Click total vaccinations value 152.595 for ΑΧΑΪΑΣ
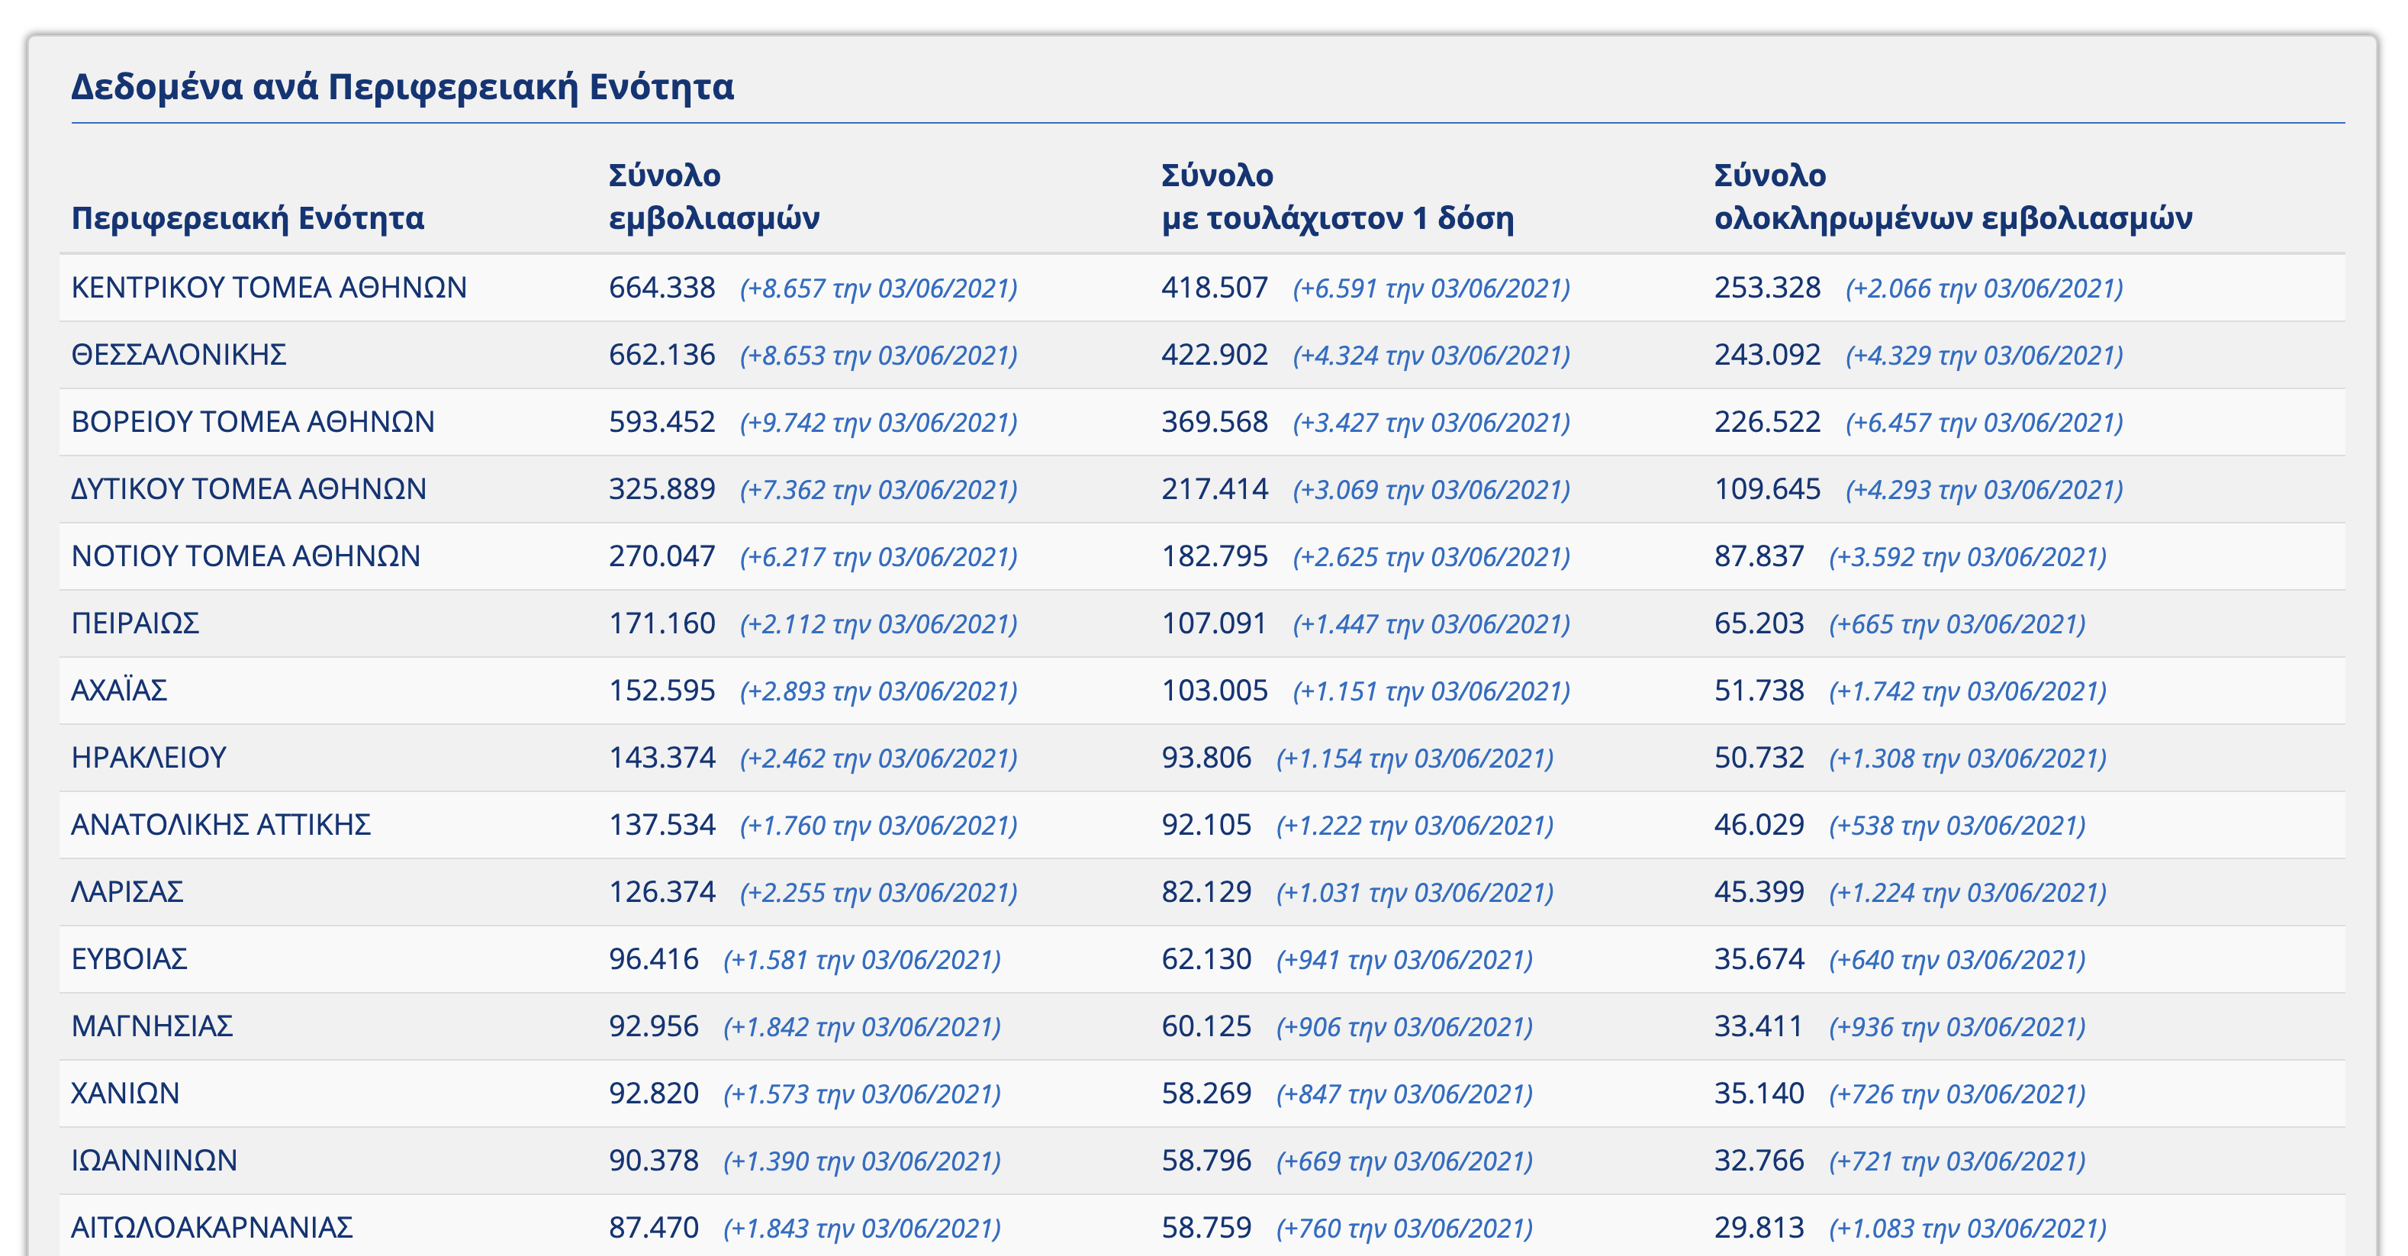Image resolution: width=2408 pixels, height=1256 pixels. click(x=662, y=691)
